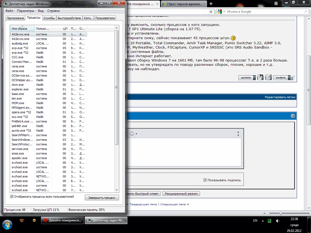
Task: Click the browser zoom slider handle
Action: [280, 213]
